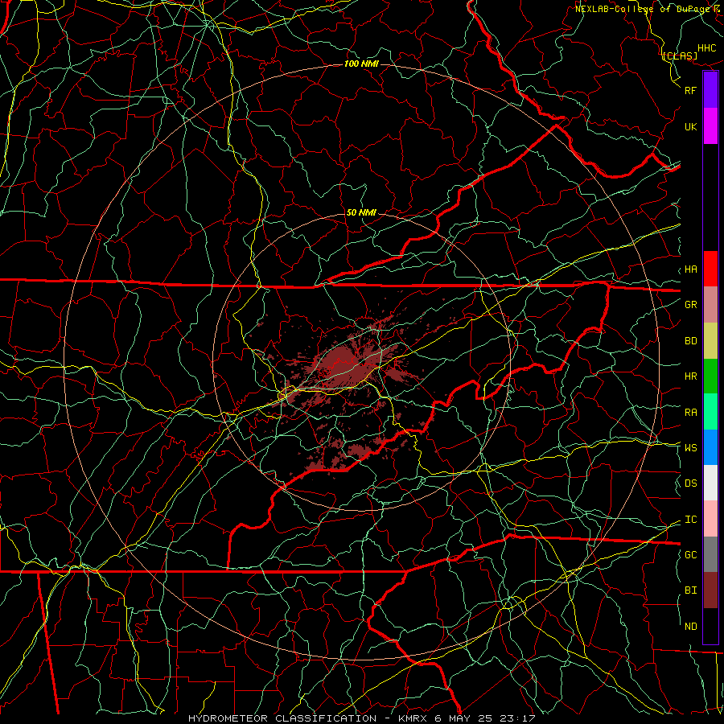Click the HHC product label

coord(707,48)
